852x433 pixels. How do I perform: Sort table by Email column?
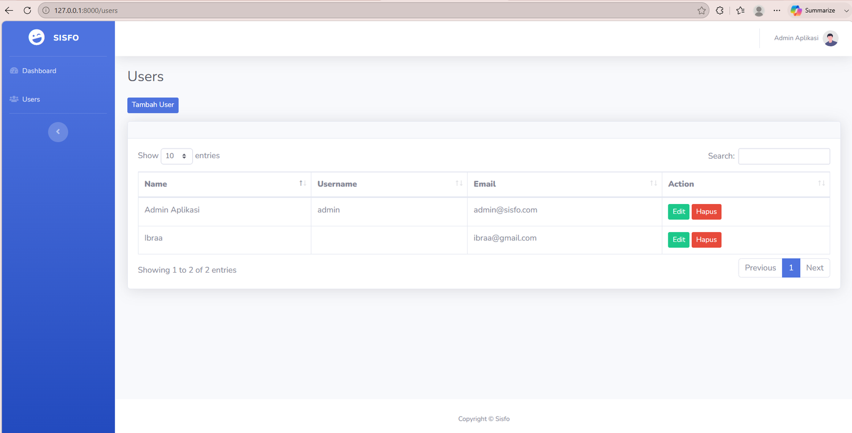564,184
